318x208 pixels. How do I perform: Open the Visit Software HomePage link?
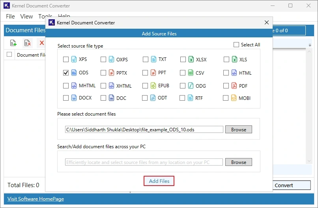[36, 199]
